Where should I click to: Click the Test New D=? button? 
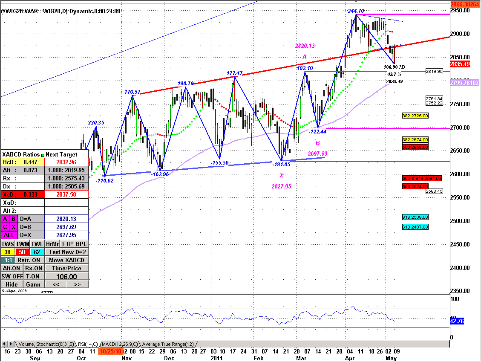pyautogui.click(x=66, y=252)
